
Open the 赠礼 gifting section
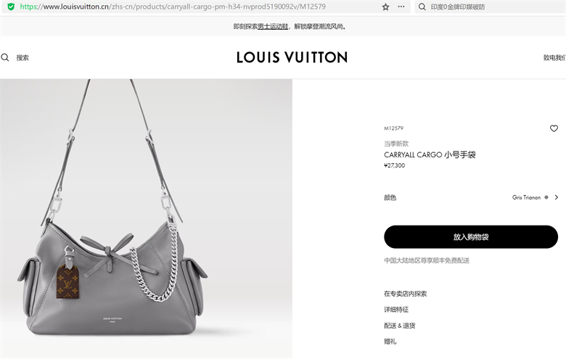click(390, 342)
